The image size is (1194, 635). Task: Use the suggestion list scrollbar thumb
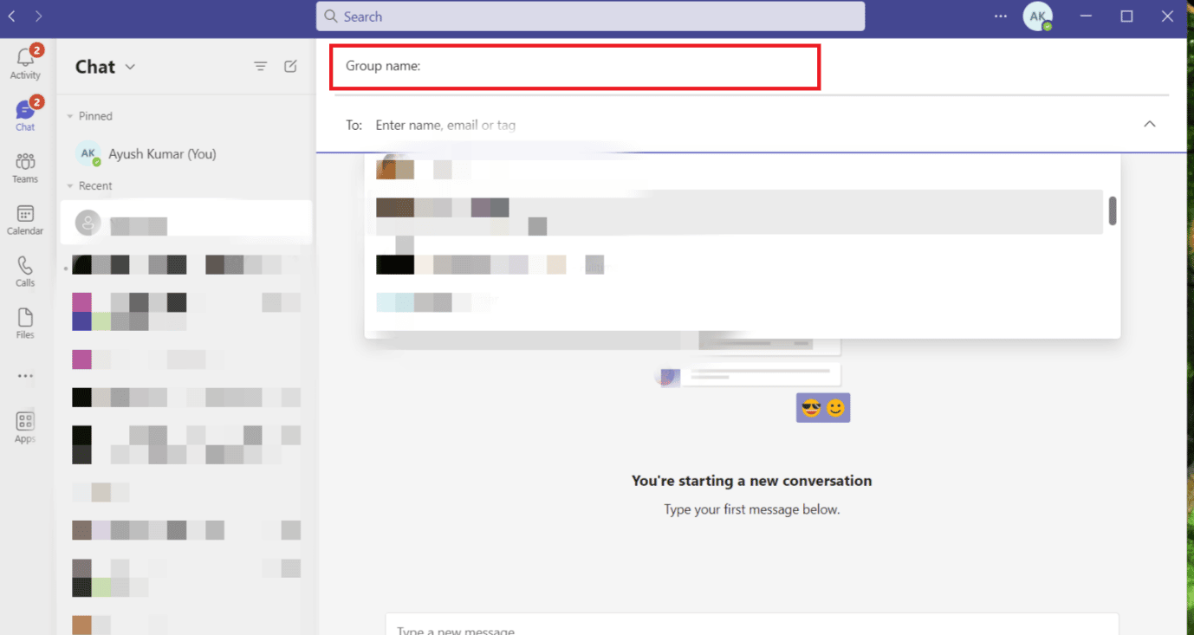pos(1113,211)
